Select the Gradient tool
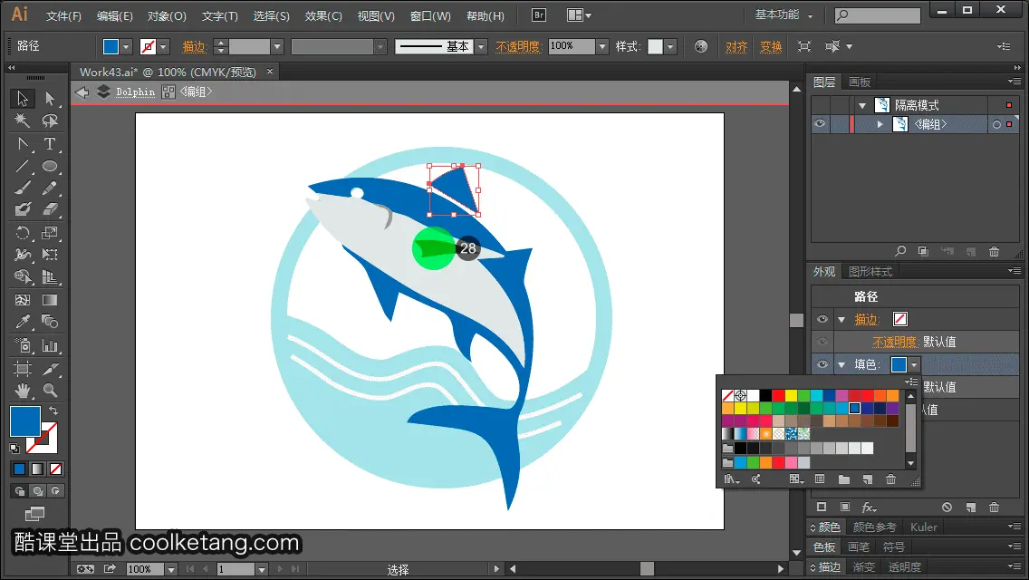 coord(50,300)
